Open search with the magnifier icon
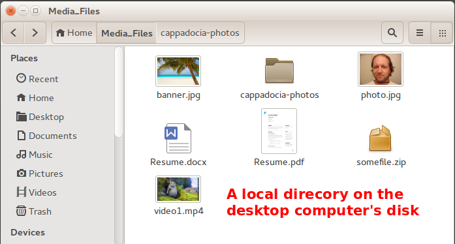The height and width of the screenshot is (244, 455). coord(392,33)
